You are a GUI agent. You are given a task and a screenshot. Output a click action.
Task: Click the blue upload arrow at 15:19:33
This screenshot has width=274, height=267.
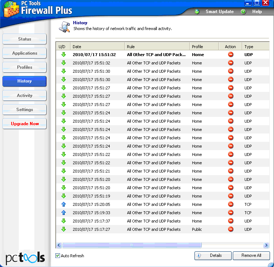coord(64,213)
